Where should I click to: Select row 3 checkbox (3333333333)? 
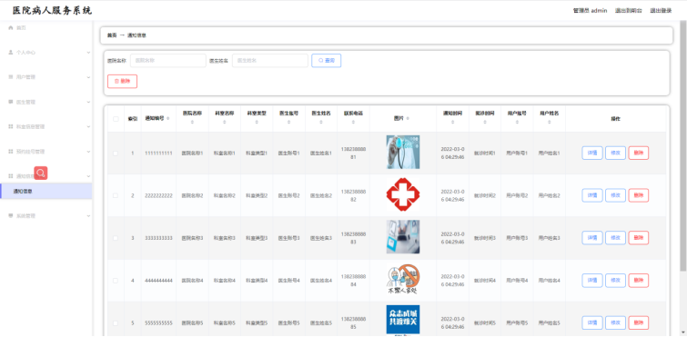tap(116, 238)
